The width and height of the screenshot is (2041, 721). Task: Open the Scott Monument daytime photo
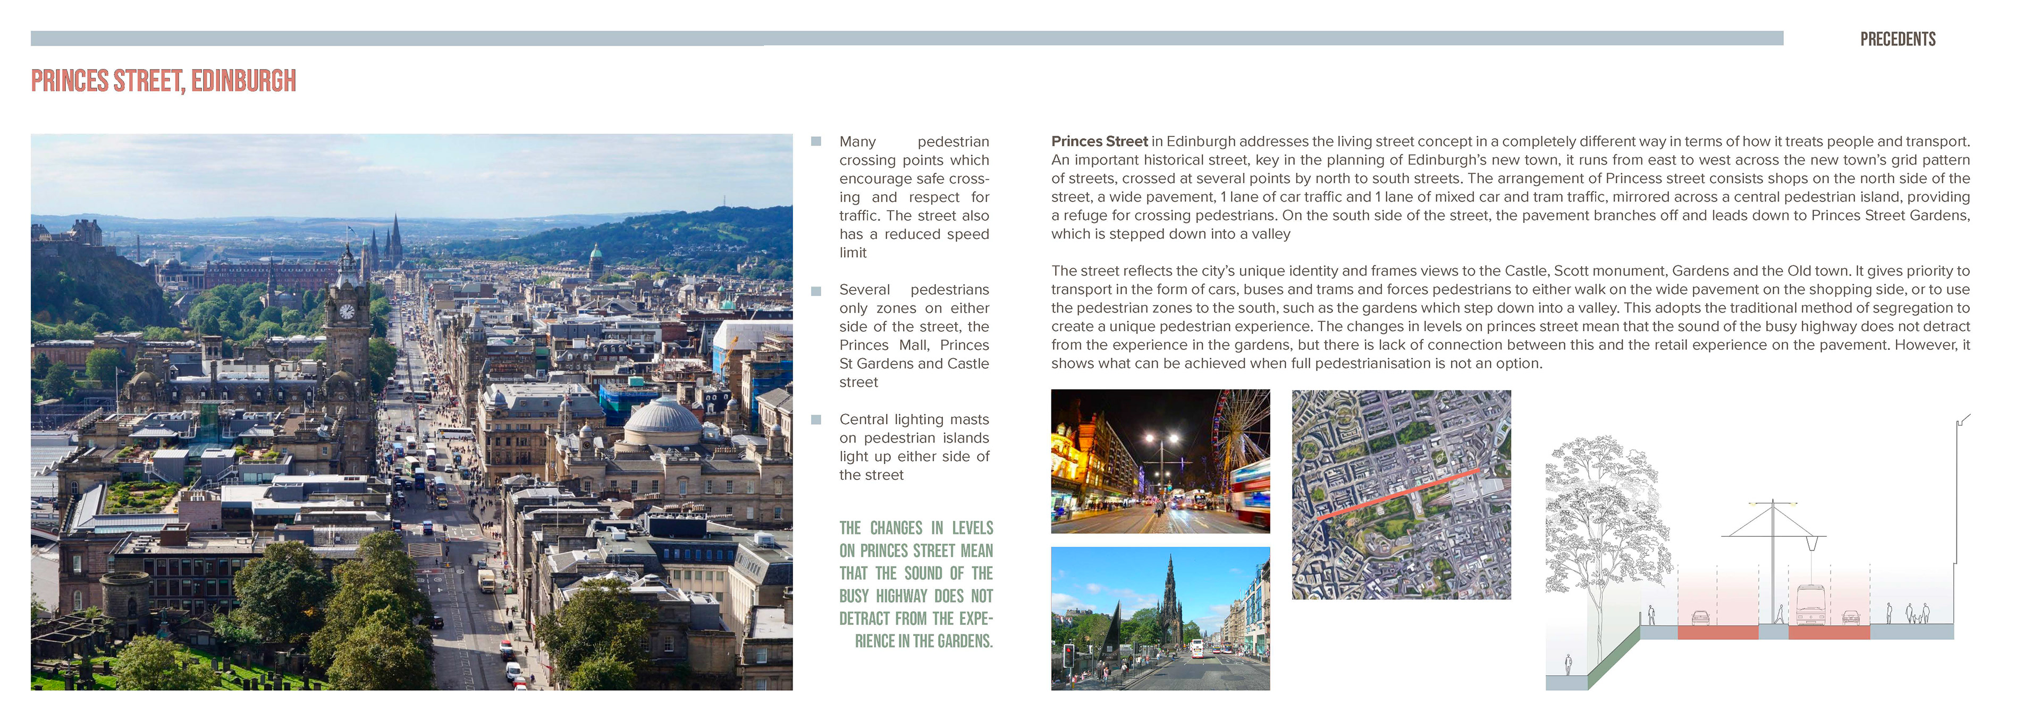(x=1160, y=618)
